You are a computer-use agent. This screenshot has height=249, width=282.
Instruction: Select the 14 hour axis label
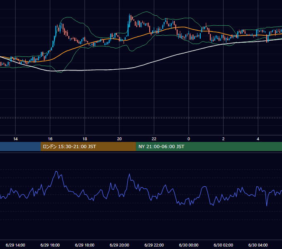click(15, 139)
